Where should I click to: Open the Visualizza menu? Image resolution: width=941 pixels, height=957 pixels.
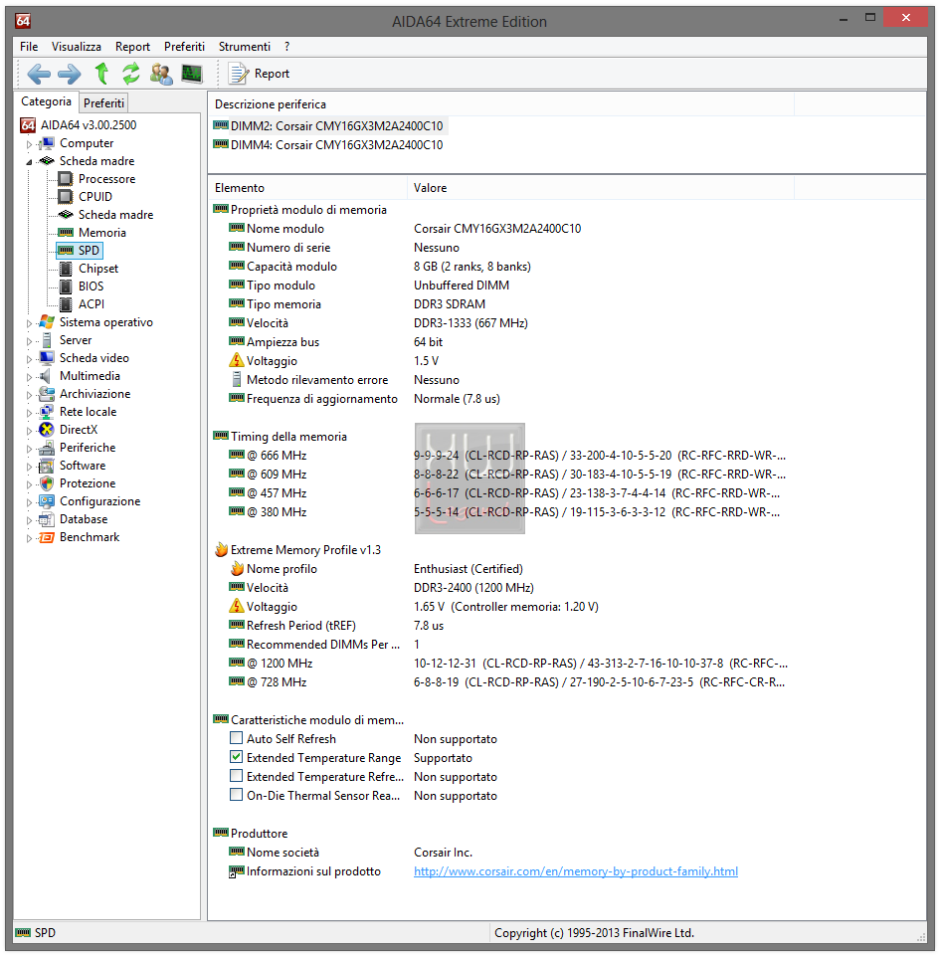[x=77, y=47]
